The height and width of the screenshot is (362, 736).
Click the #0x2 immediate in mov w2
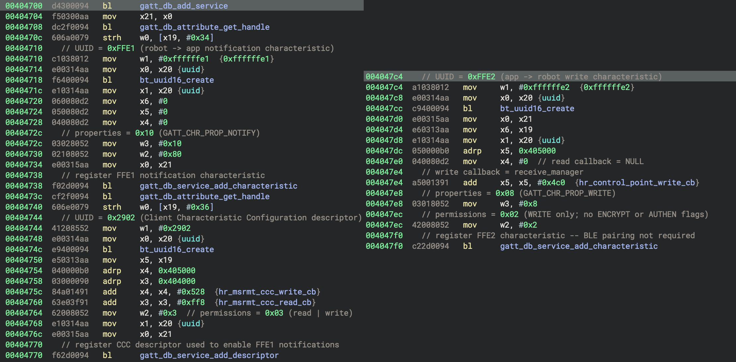pyautogui.click(x=528, y=225)
